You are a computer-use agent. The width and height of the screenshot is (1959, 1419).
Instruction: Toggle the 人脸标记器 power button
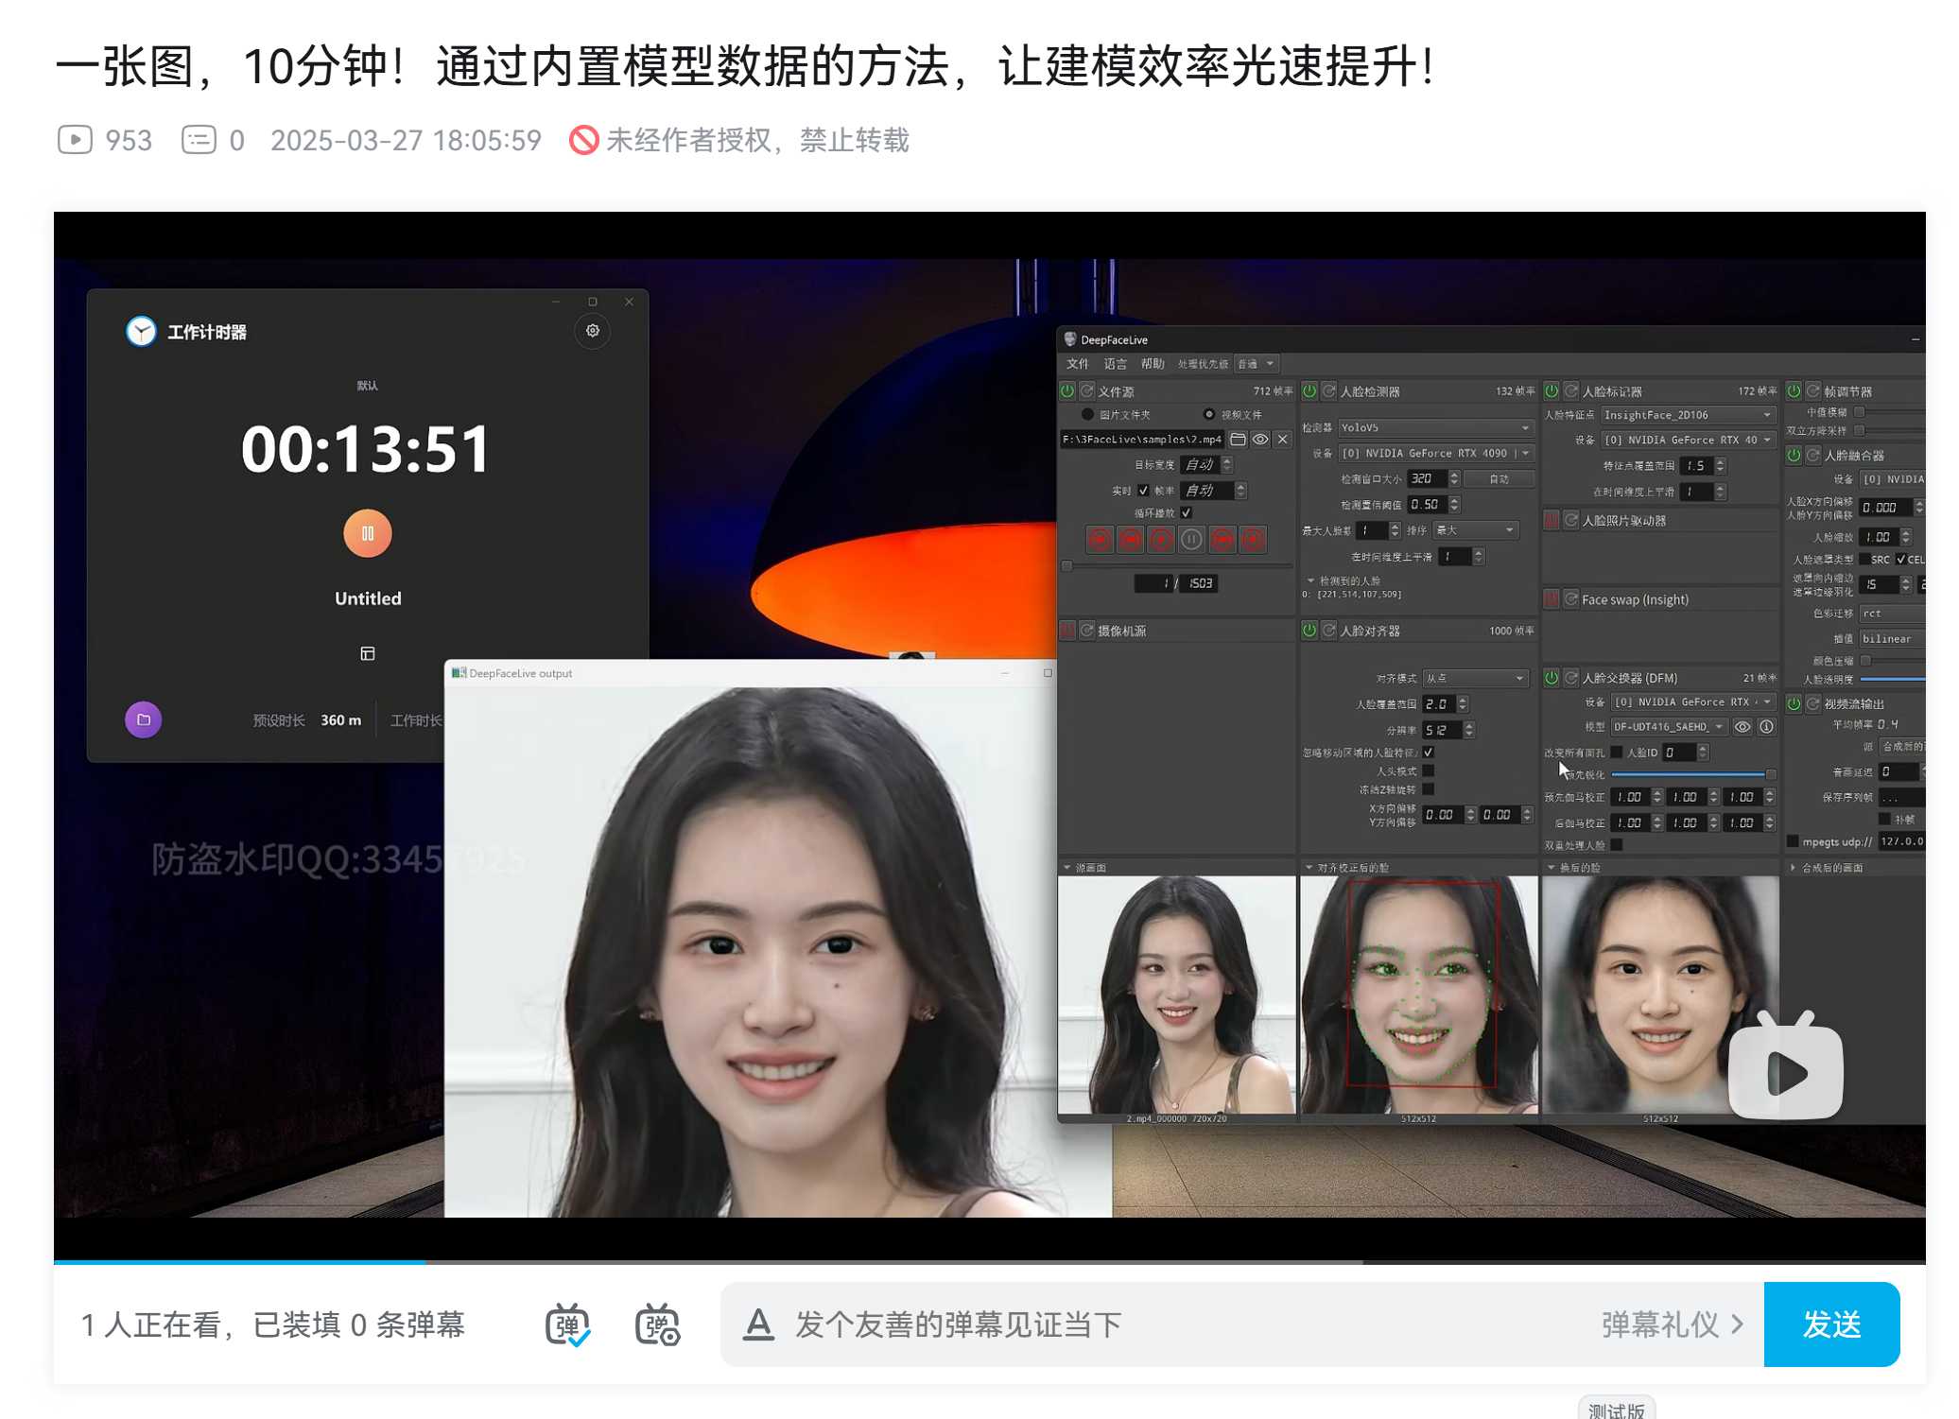(1552, 390)
